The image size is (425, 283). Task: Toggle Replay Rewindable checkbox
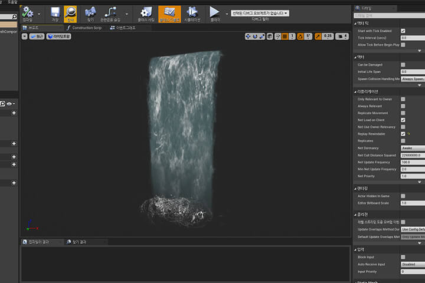403,134
